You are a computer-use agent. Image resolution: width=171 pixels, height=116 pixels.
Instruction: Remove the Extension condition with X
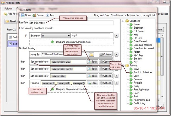(x=116, y=36)
